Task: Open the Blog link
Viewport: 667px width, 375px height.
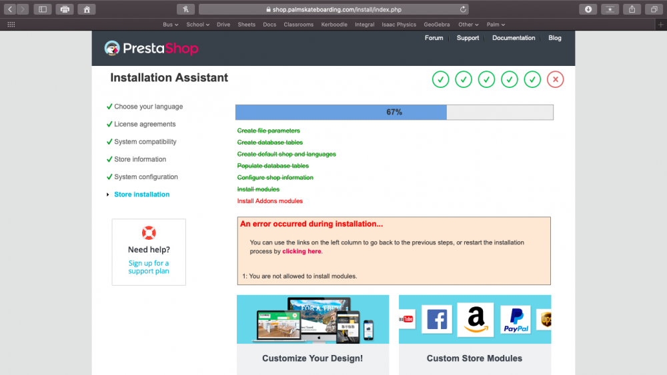Action: 555,38
